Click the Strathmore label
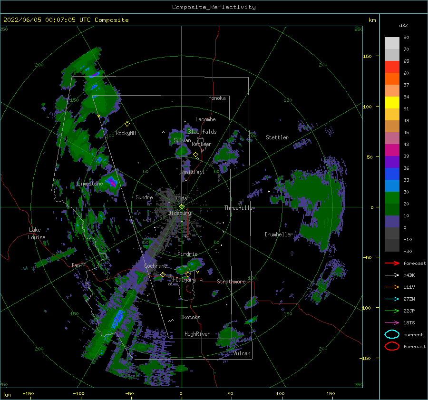The height and width of the screenshot is (400, 428). pyautogui.click(x=231, y=282)
